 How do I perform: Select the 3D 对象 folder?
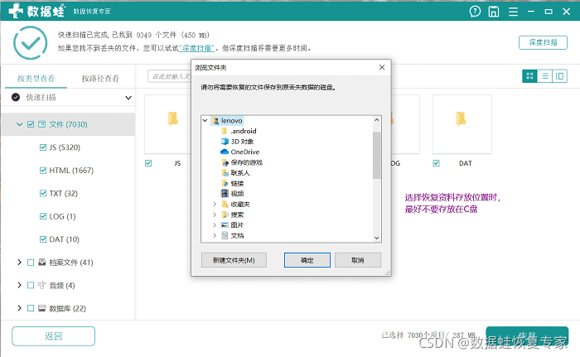click(x=237, y=142)
